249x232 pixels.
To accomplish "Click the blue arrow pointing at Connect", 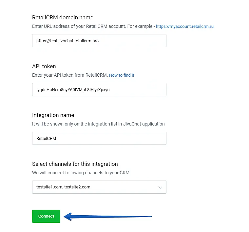I will [108, 217].
